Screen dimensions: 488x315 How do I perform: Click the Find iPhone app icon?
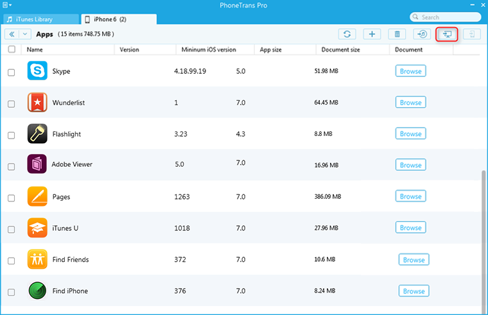tap(38, 291)
